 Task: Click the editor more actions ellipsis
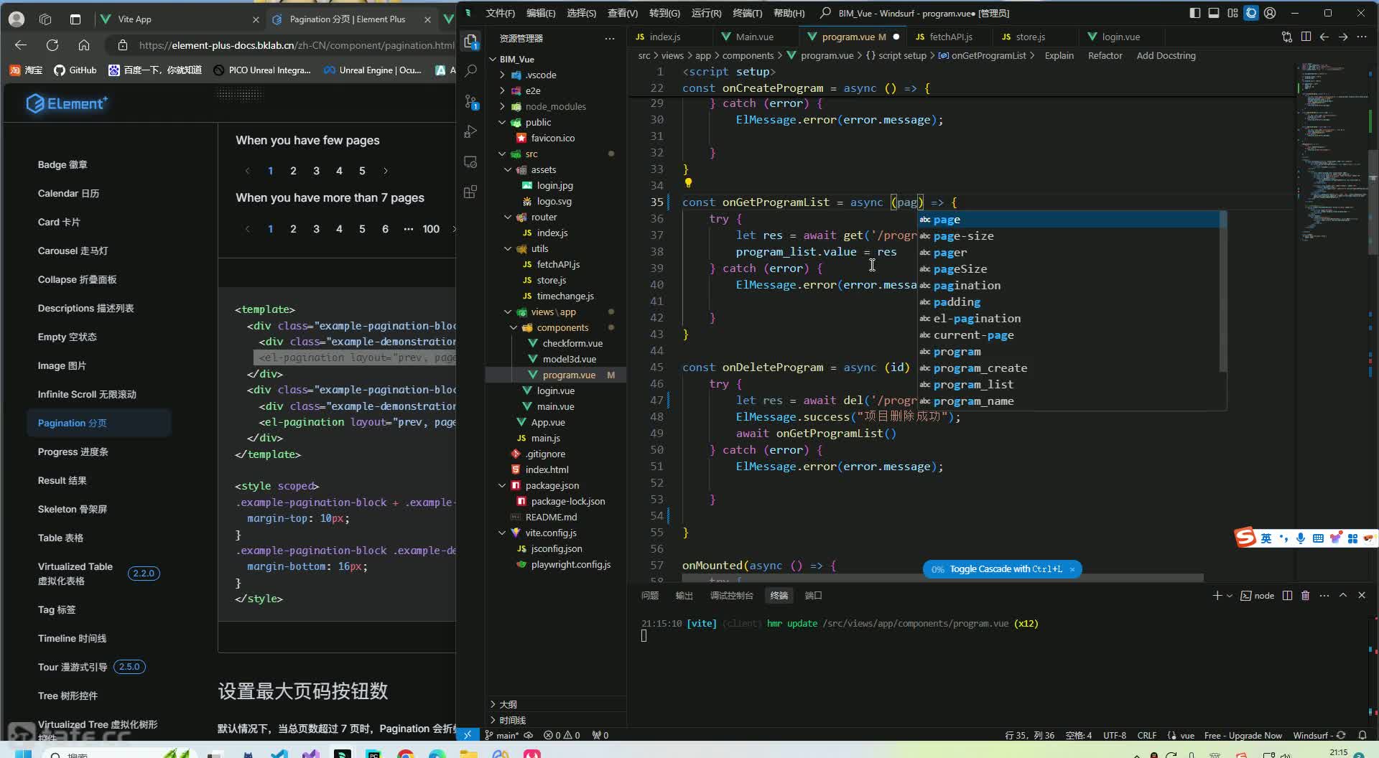tap(1362, 37)
